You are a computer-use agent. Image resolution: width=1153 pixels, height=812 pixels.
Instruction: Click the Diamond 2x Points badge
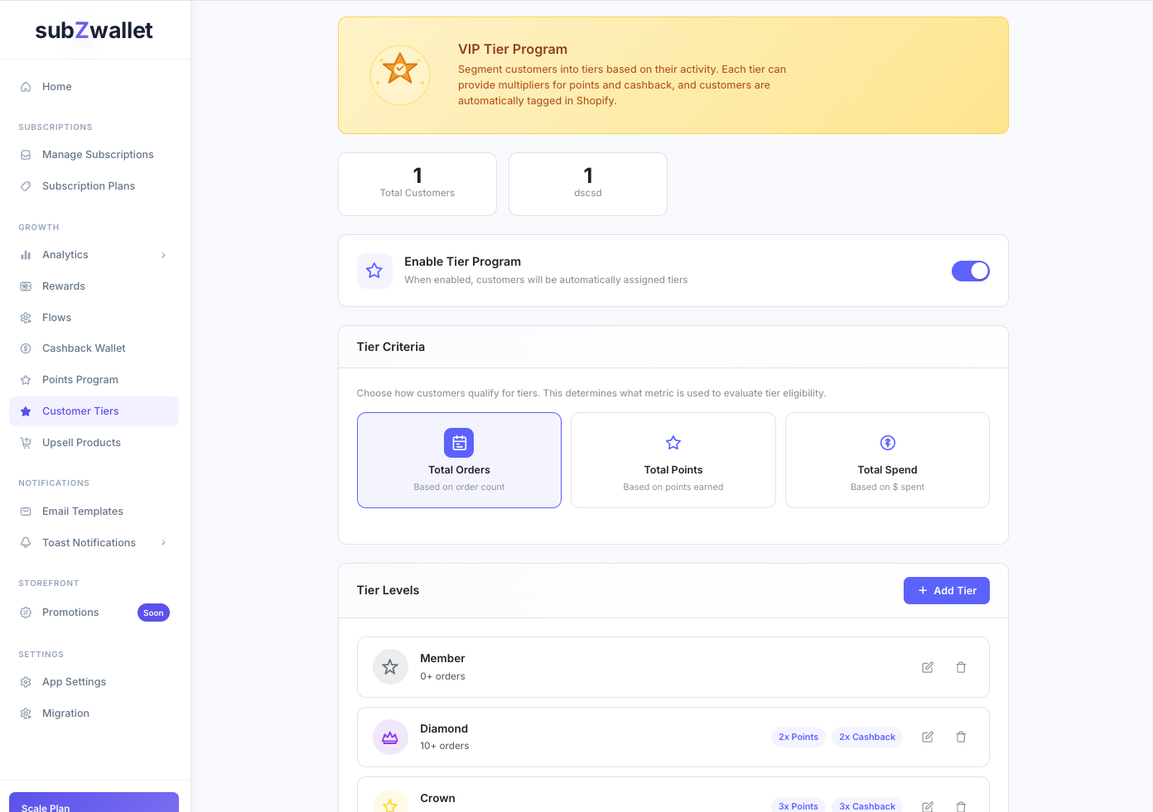tap(798, 737)
